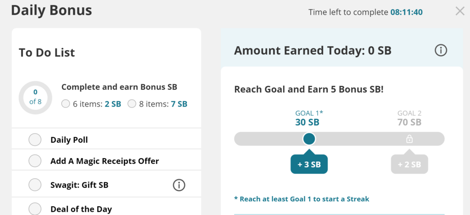470x215 pixels.
Task: Select the 6 items: 2 SB radio
Action: click(x=66, y=104)
